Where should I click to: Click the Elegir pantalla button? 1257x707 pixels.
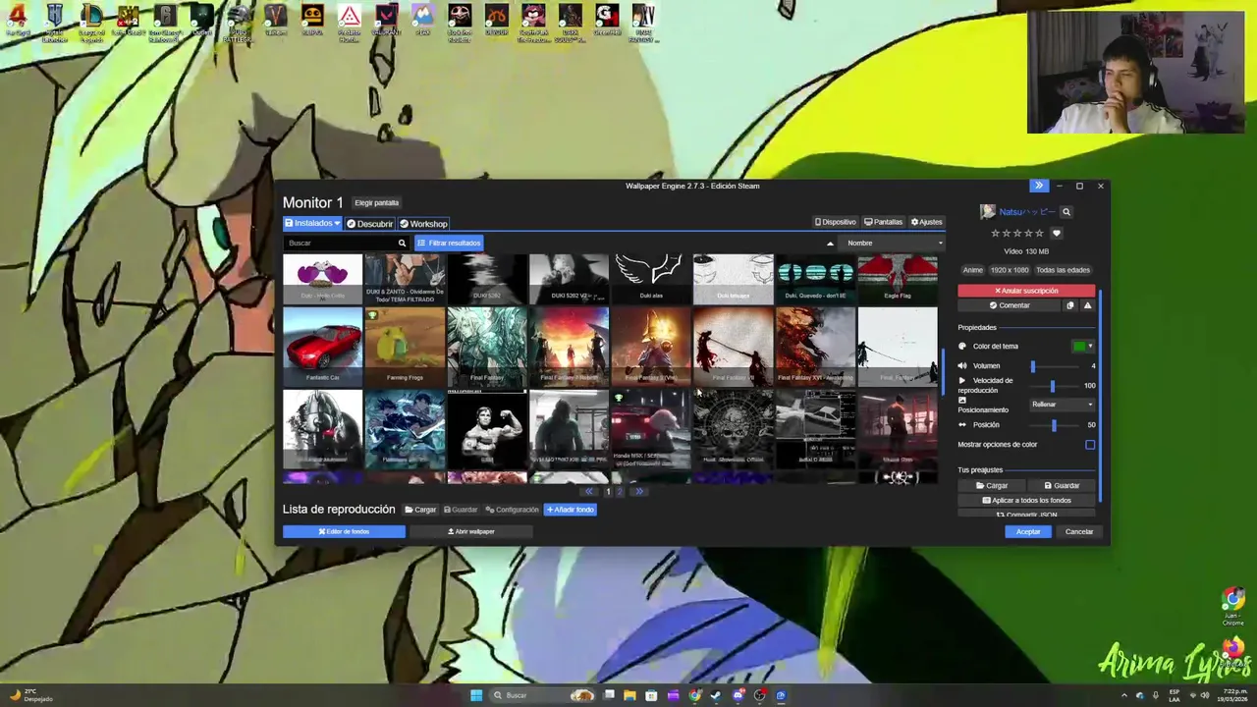click(376, 203)
